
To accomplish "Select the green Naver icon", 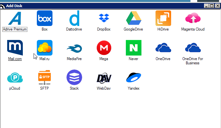I will point(134,48).
